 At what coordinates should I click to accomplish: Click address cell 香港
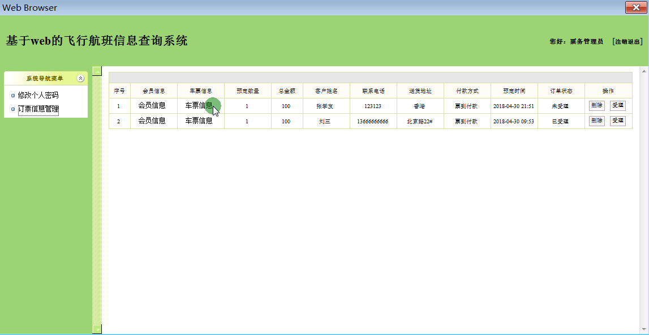point(419,106)
